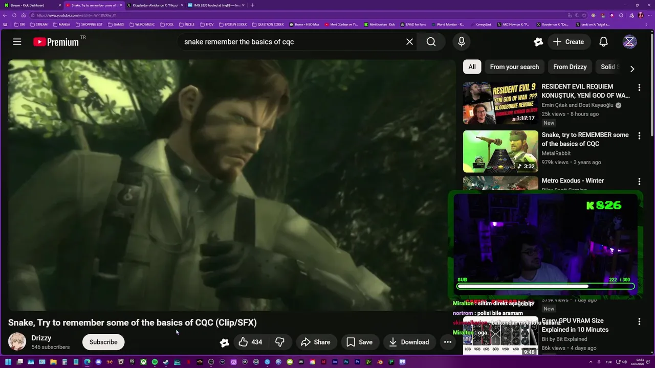This screenshot has height=368, width=655.
Task: Open MetalRabbit CQC video thumbnail
Action: [x=500, y=151]
